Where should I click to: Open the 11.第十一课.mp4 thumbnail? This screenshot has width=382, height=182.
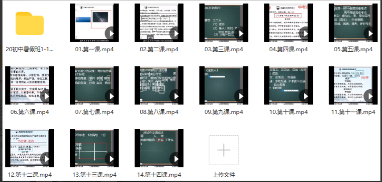tap(353, 85)
